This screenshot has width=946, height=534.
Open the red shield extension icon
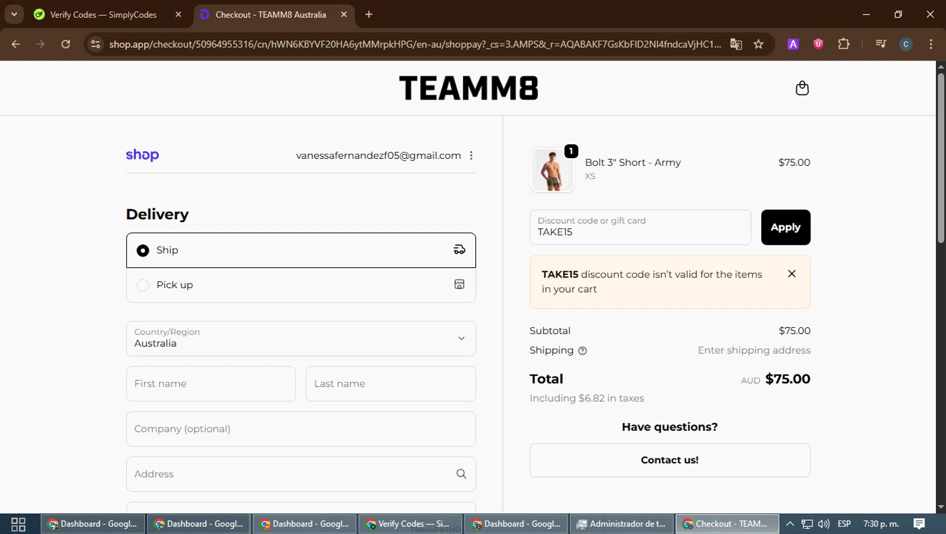point(818,44)
